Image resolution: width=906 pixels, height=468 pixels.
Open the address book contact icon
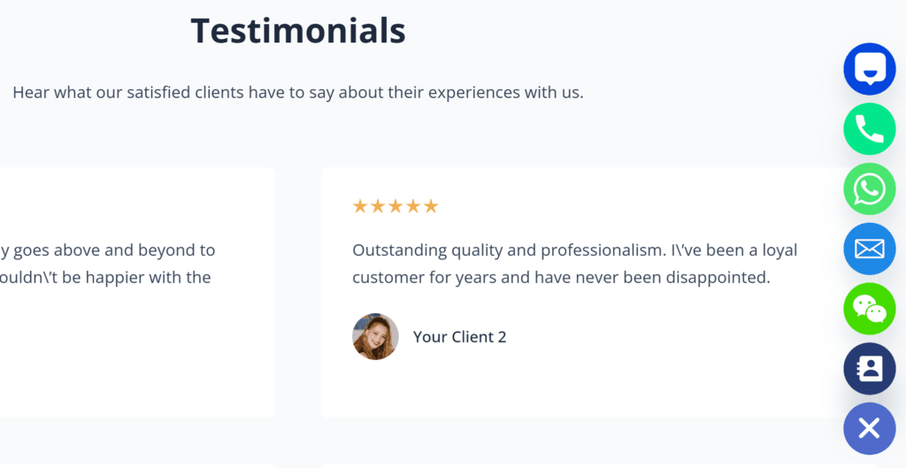tap(869, 369)
